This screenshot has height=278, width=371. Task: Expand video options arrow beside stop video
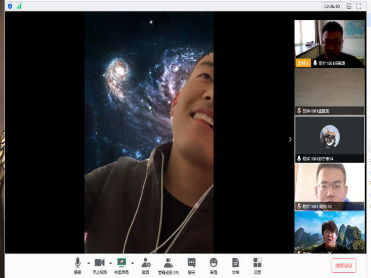(110, 262)
